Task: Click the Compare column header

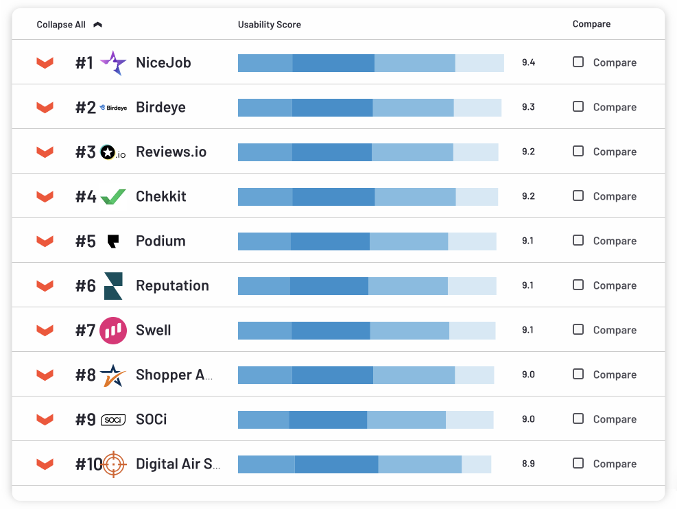Action: point(591,24)
